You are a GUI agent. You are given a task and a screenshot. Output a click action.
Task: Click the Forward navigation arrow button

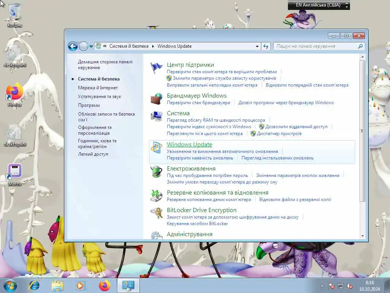coord(83,46)
